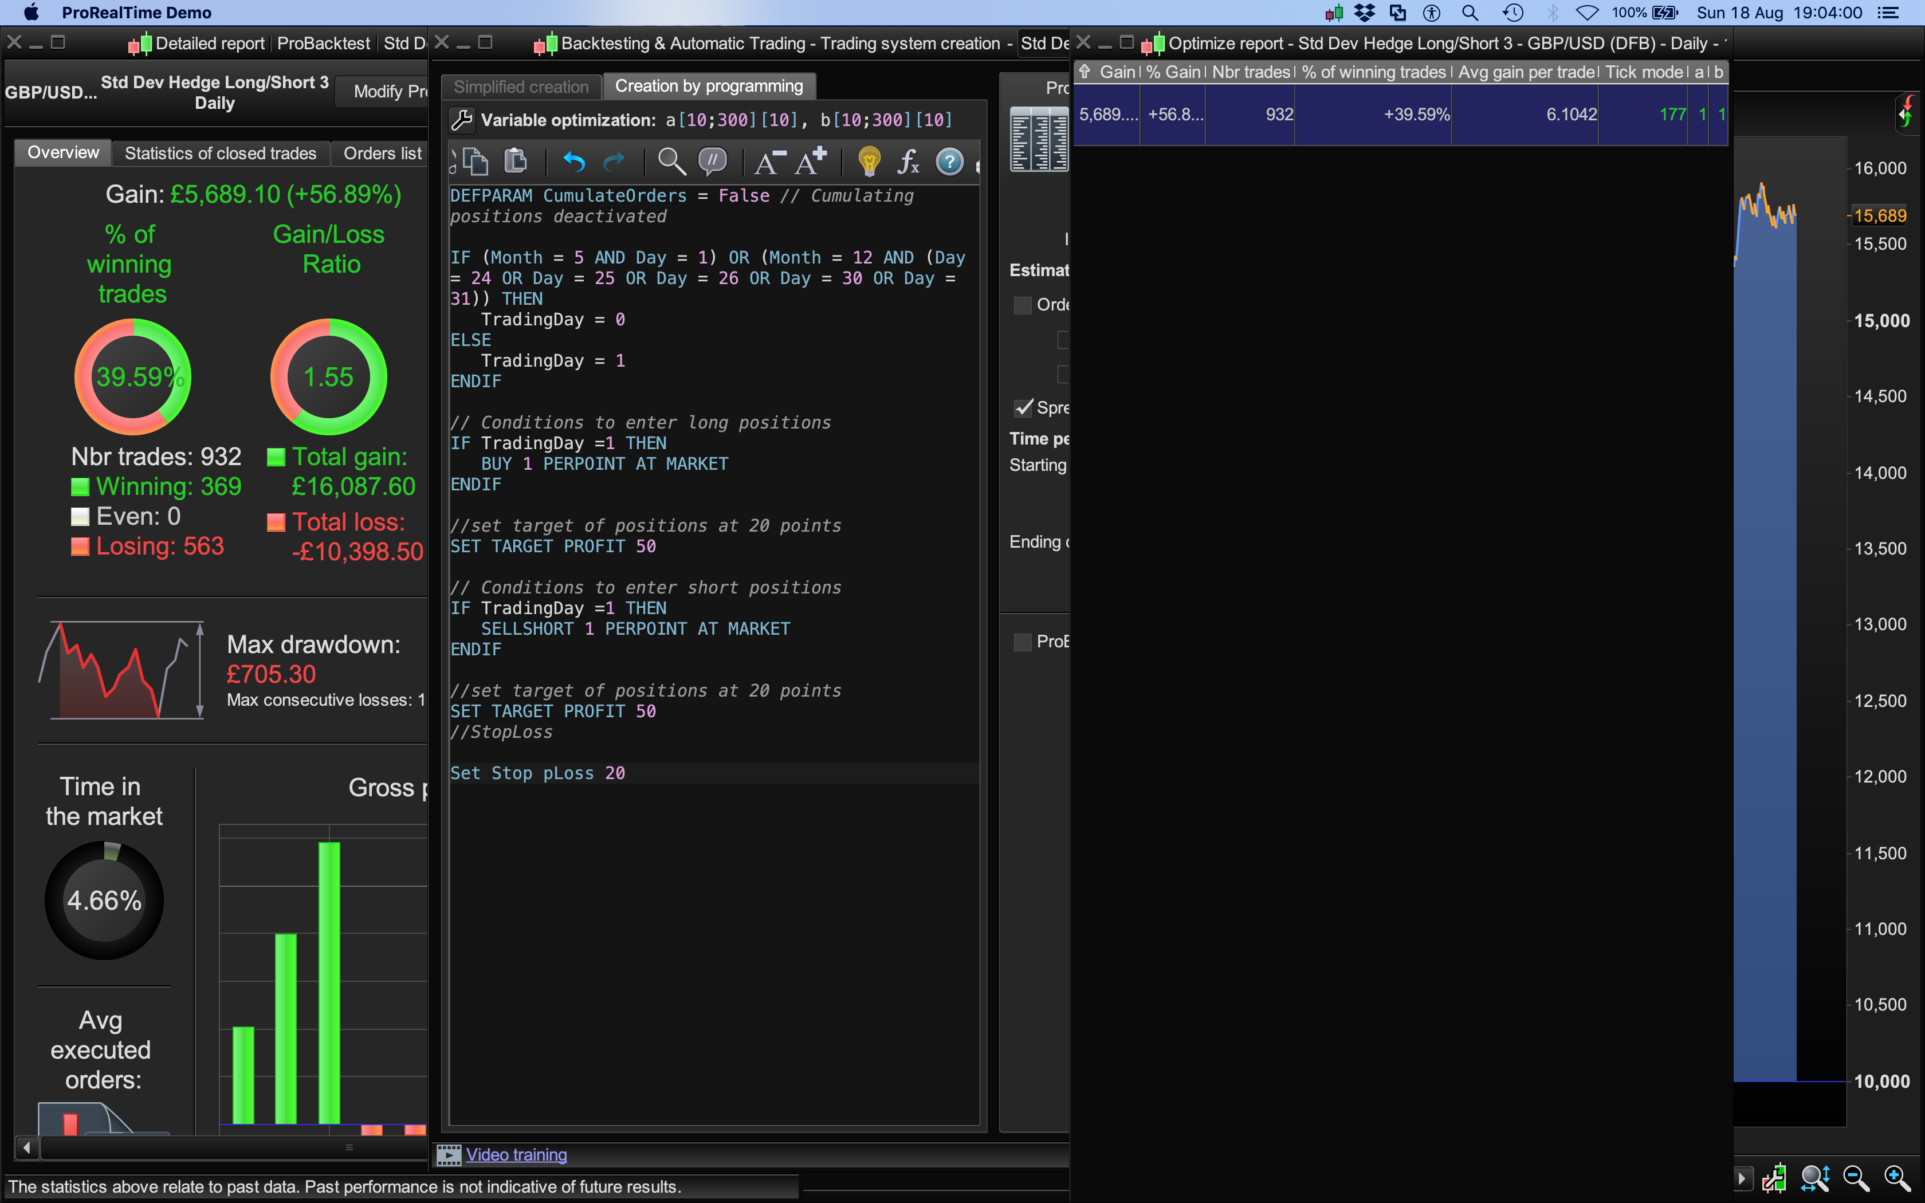Uncheck the Spread checkbox
This screenshot has width=1925, height=1203.
[x=1023, y=408]
